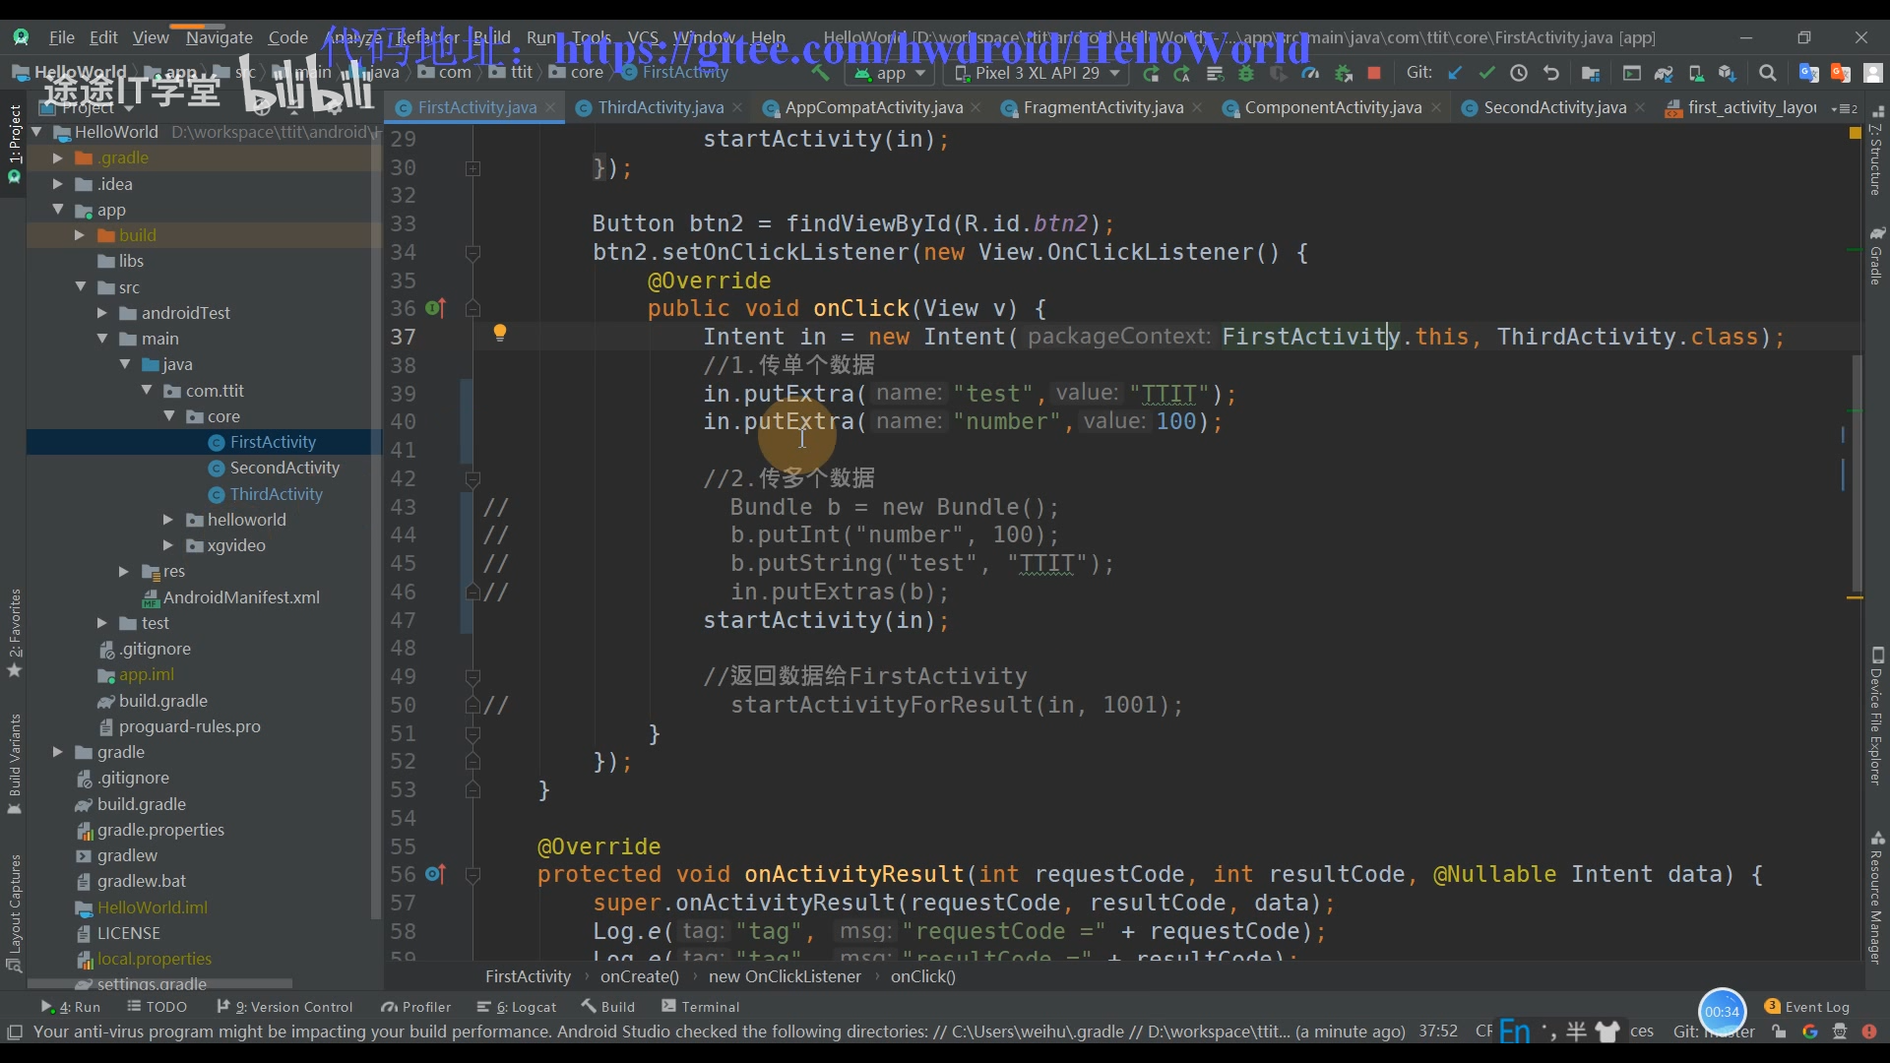Close the AppCompatActivity.java tab

pos(976,107)
